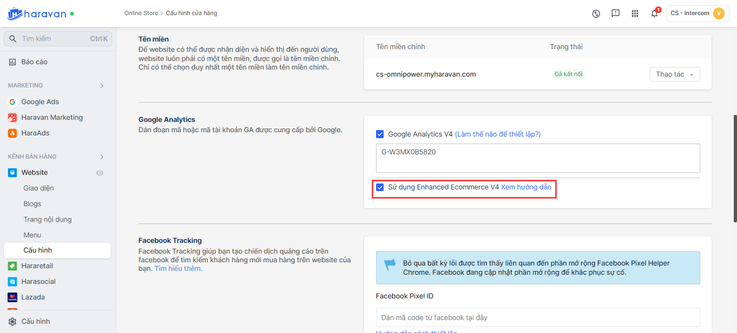Screen dimensions: 737x333
Task: Click the Lazada channel icon
Action: (12, 297)
